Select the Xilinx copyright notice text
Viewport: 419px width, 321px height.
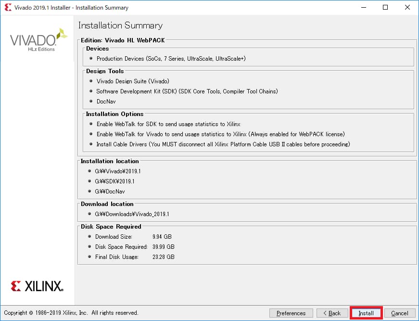[71, 313]
